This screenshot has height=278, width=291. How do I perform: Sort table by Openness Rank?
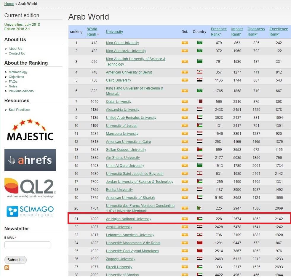[256, 31]
